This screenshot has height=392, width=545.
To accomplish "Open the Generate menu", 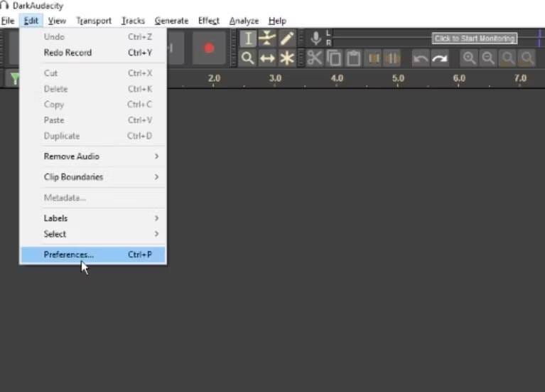I will click(171, 21).
